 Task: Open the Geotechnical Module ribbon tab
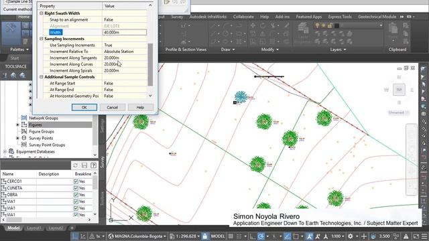(x=377, y=17)
